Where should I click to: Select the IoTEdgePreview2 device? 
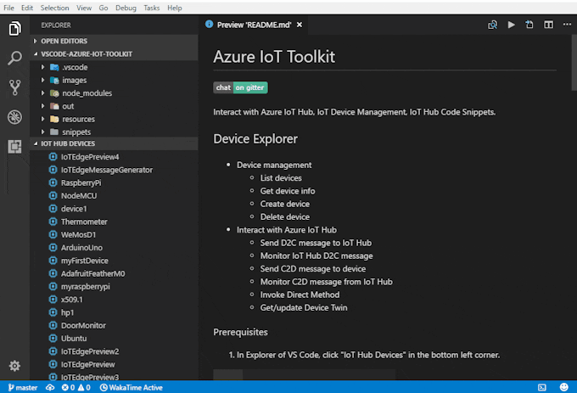point(90,351)
